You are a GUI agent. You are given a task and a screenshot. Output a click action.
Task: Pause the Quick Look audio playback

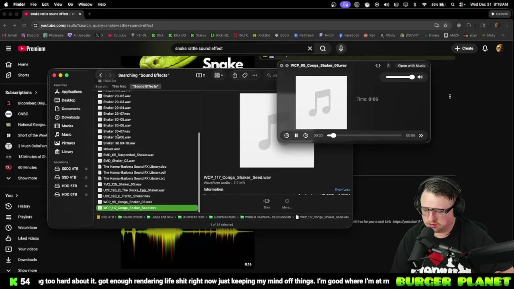click(x=296, y=136)
